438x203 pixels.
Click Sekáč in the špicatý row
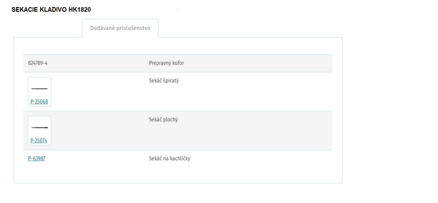(155, 81)
